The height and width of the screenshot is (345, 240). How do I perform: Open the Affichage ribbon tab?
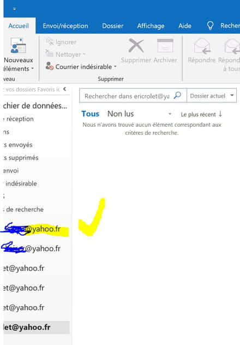[151, 26]
